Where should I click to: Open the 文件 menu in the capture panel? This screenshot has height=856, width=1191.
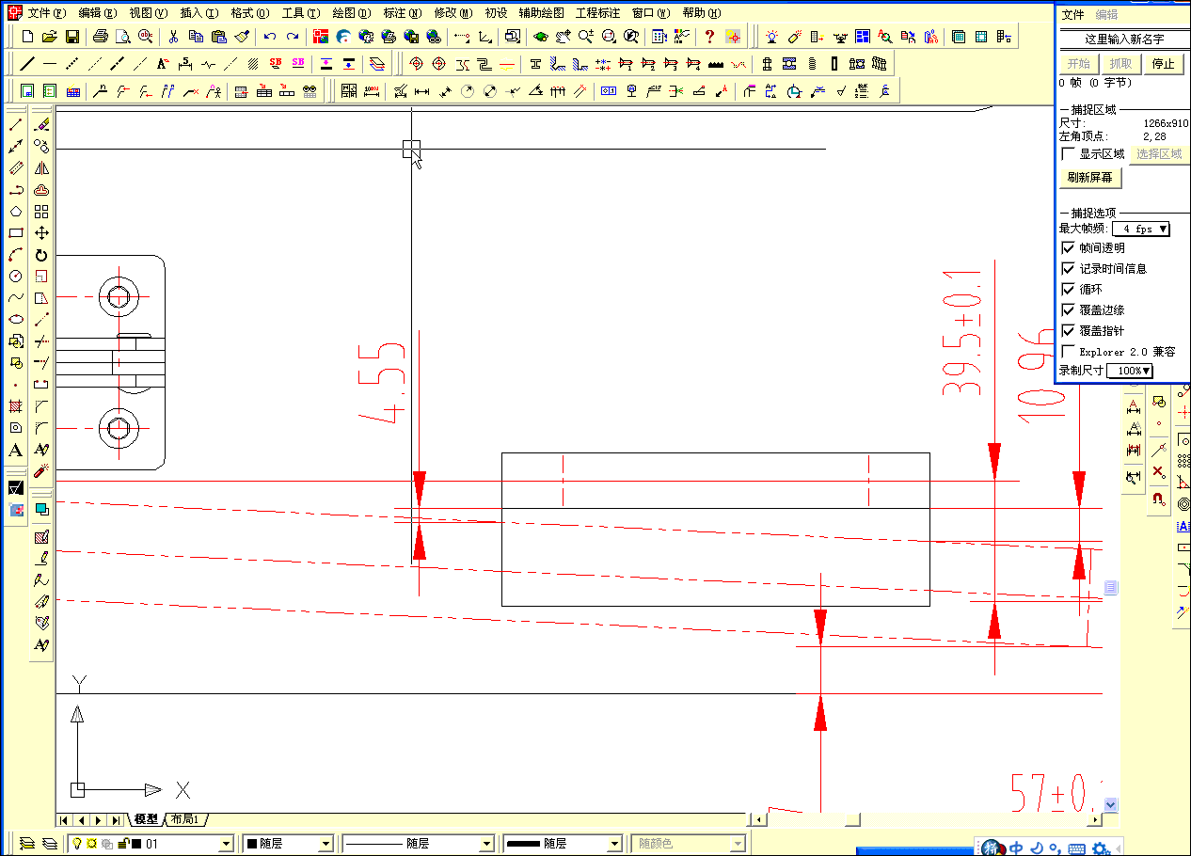pos(1072,14)
